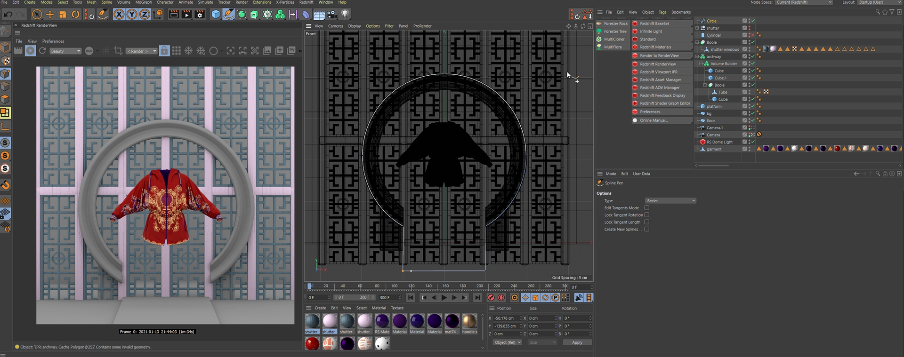Click the record active objects button

[x=491, y=298]
